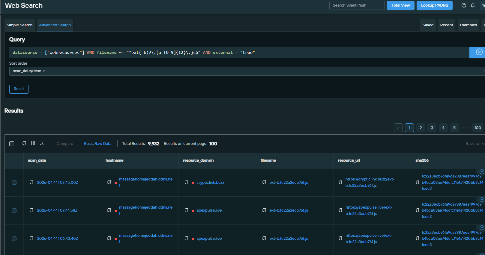Go to results page 3
The height and width of the screenshot is (255, 485).
coord(432,128)
